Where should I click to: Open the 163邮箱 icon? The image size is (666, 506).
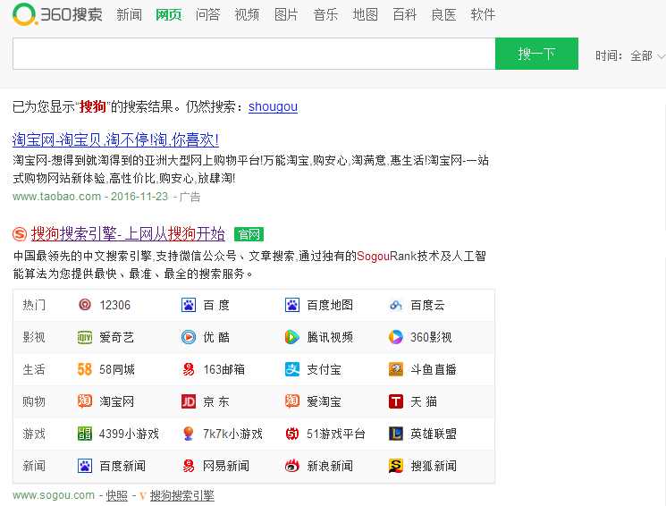pos(189,369)
